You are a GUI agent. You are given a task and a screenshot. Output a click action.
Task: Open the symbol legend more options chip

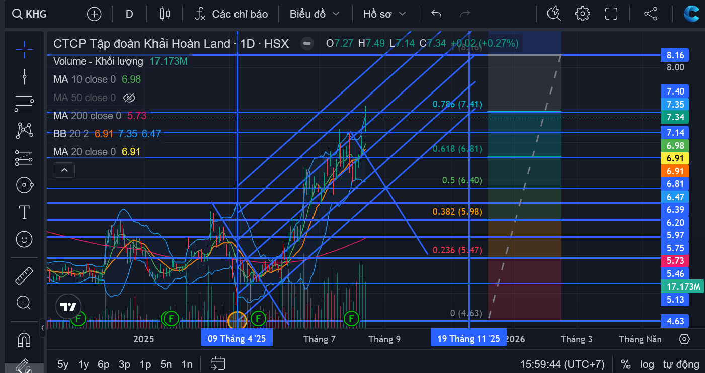point(307,44)
